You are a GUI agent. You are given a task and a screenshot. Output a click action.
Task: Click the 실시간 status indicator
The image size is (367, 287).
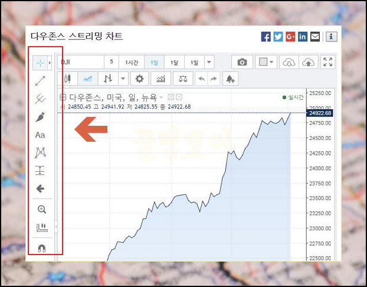click(x=293, y=97)
